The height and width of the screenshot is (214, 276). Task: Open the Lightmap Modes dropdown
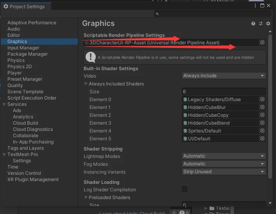[224, 156]
